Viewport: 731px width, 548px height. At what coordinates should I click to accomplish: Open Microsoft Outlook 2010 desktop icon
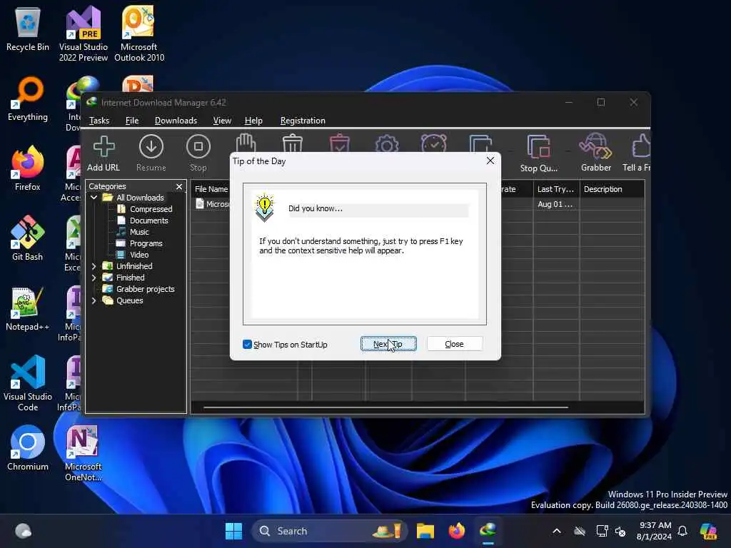click(x=139, y=34)
